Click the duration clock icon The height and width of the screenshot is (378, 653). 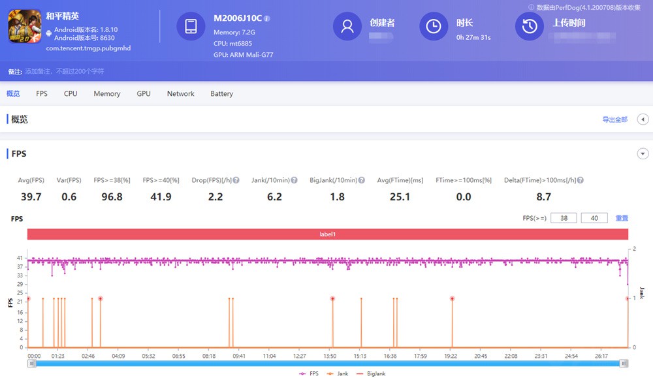coord(434,26)
